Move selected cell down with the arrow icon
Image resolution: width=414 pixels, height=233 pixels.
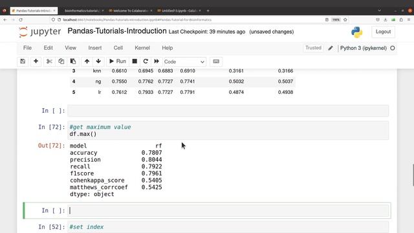coord(98,61)
